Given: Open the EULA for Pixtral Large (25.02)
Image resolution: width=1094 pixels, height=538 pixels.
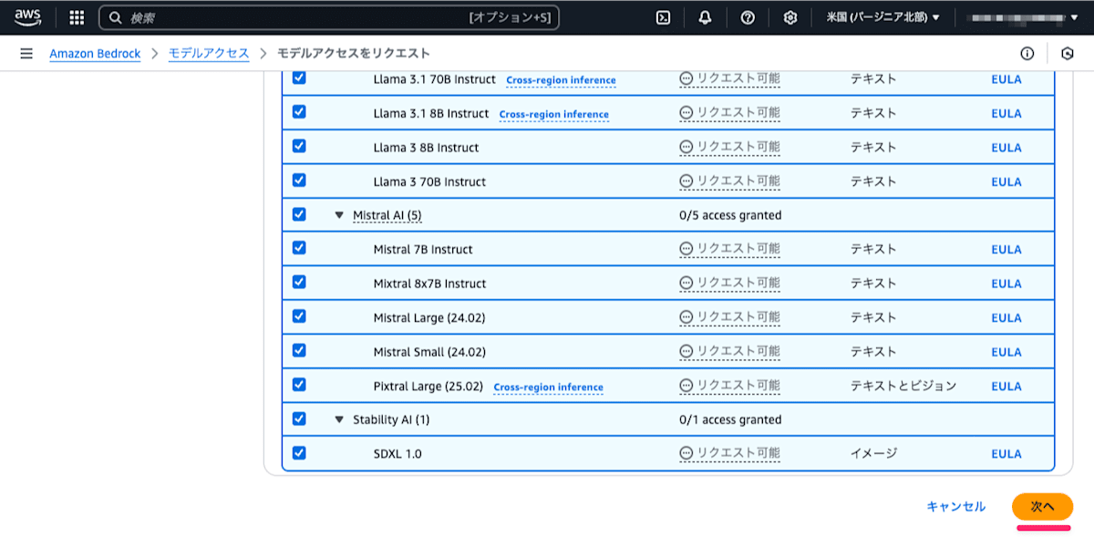Looking at the screenshot, I should click(x=1006, y=387).
